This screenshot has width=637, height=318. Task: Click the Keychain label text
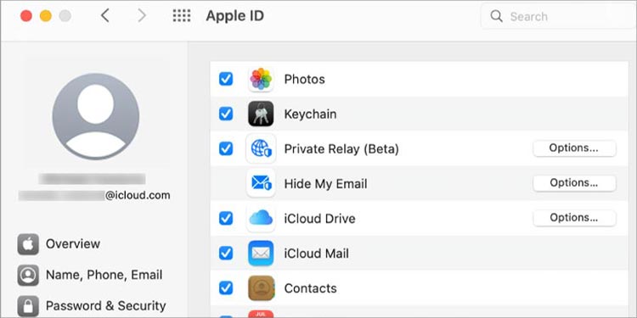[310, 114]
